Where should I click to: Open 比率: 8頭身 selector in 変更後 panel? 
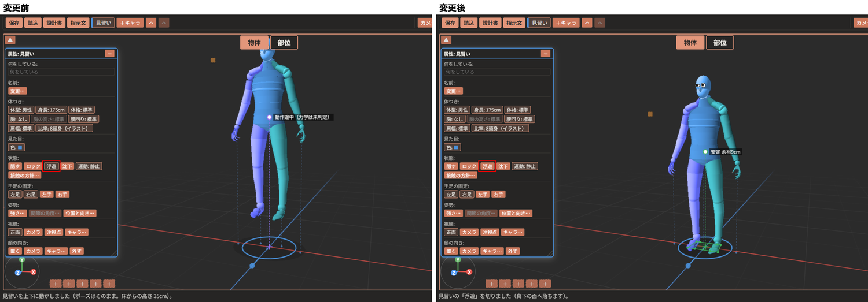500,128
